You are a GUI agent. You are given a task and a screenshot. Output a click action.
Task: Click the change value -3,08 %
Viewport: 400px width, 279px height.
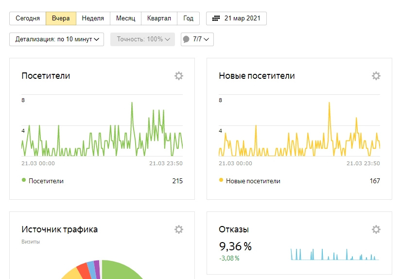point(229,259)
